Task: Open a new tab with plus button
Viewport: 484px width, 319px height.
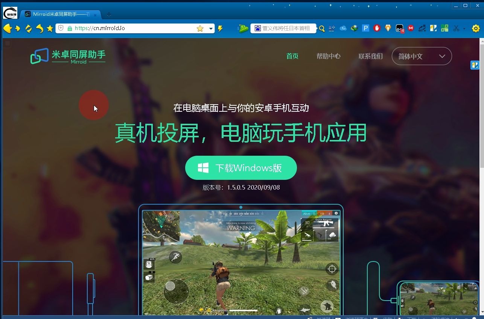Action: (x=109, y=14)
